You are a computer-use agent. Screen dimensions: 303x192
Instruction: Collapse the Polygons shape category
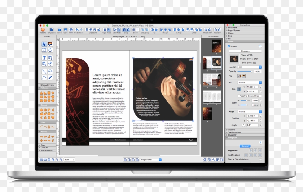click(x=48, y=88)
